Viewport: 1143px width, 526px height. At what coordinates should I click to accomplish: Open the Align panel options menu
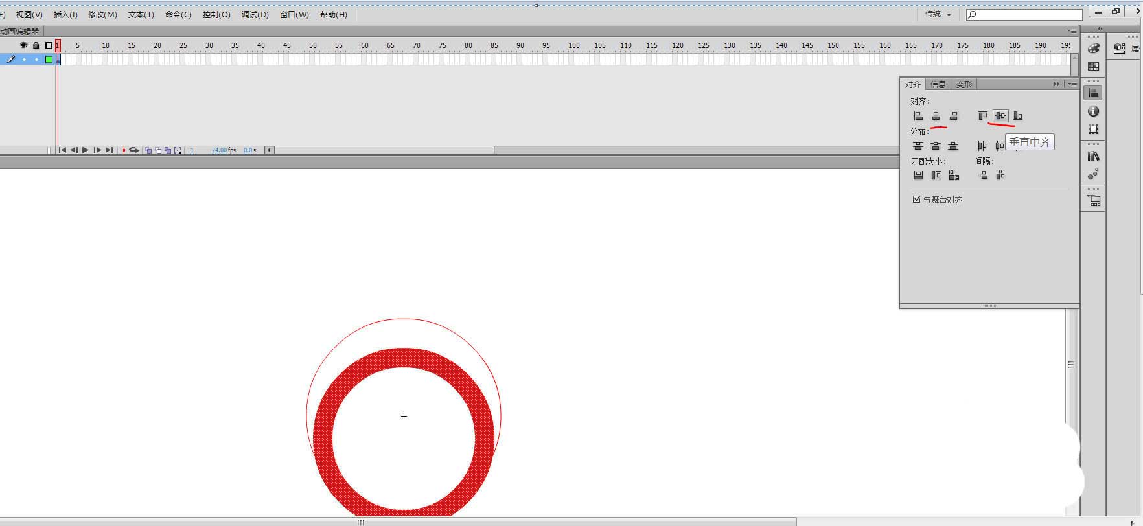click(1072, 84)
